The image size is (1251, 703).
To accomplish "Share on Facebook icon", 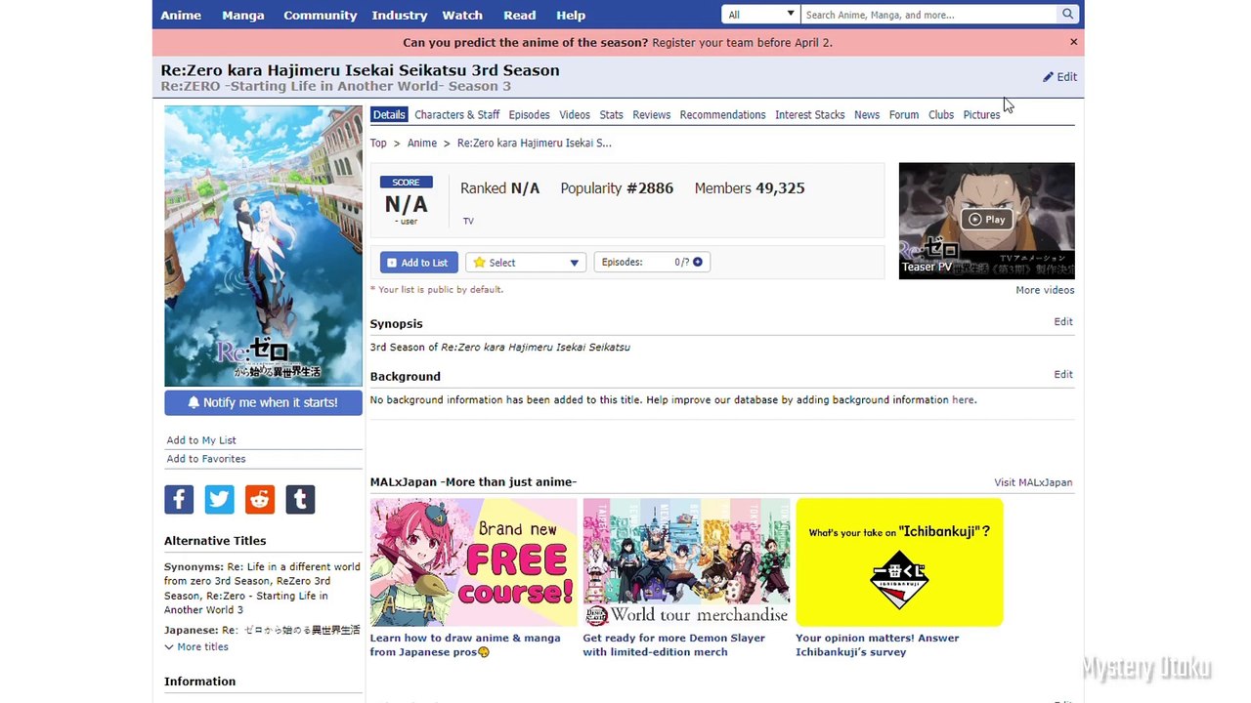I will pos(179,499).
